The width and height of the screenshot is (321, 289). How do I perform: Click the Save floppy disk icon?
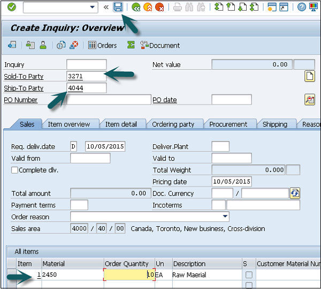point(118,7)
